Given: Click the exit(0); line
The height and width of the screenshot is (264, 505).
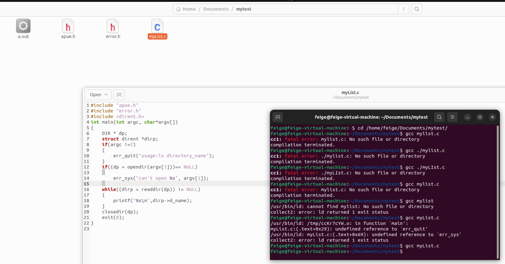Looking at the screenshot, I should (113, 218).
